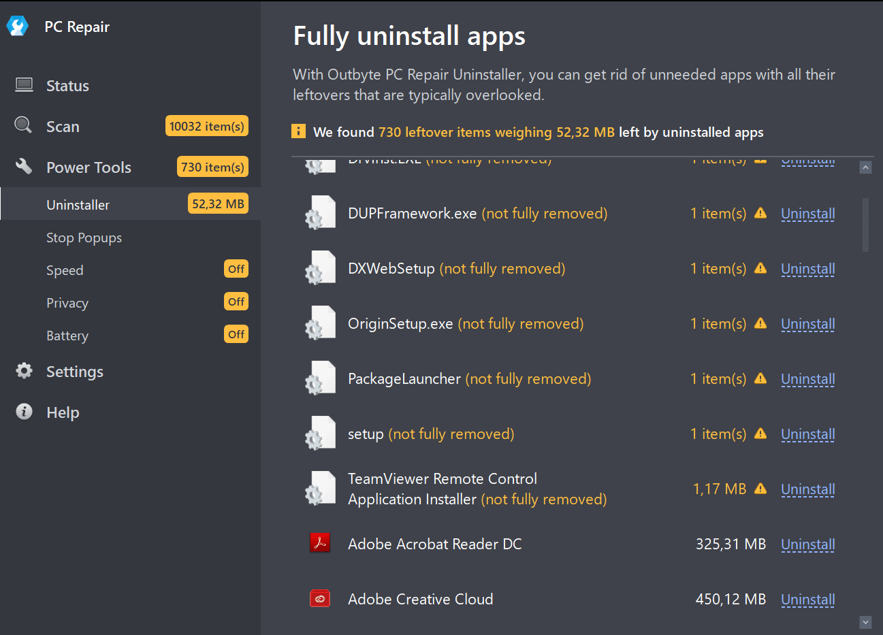Click the TeamViewer installer file icon
Screen dimensions: 883x635
click(320, 489)
